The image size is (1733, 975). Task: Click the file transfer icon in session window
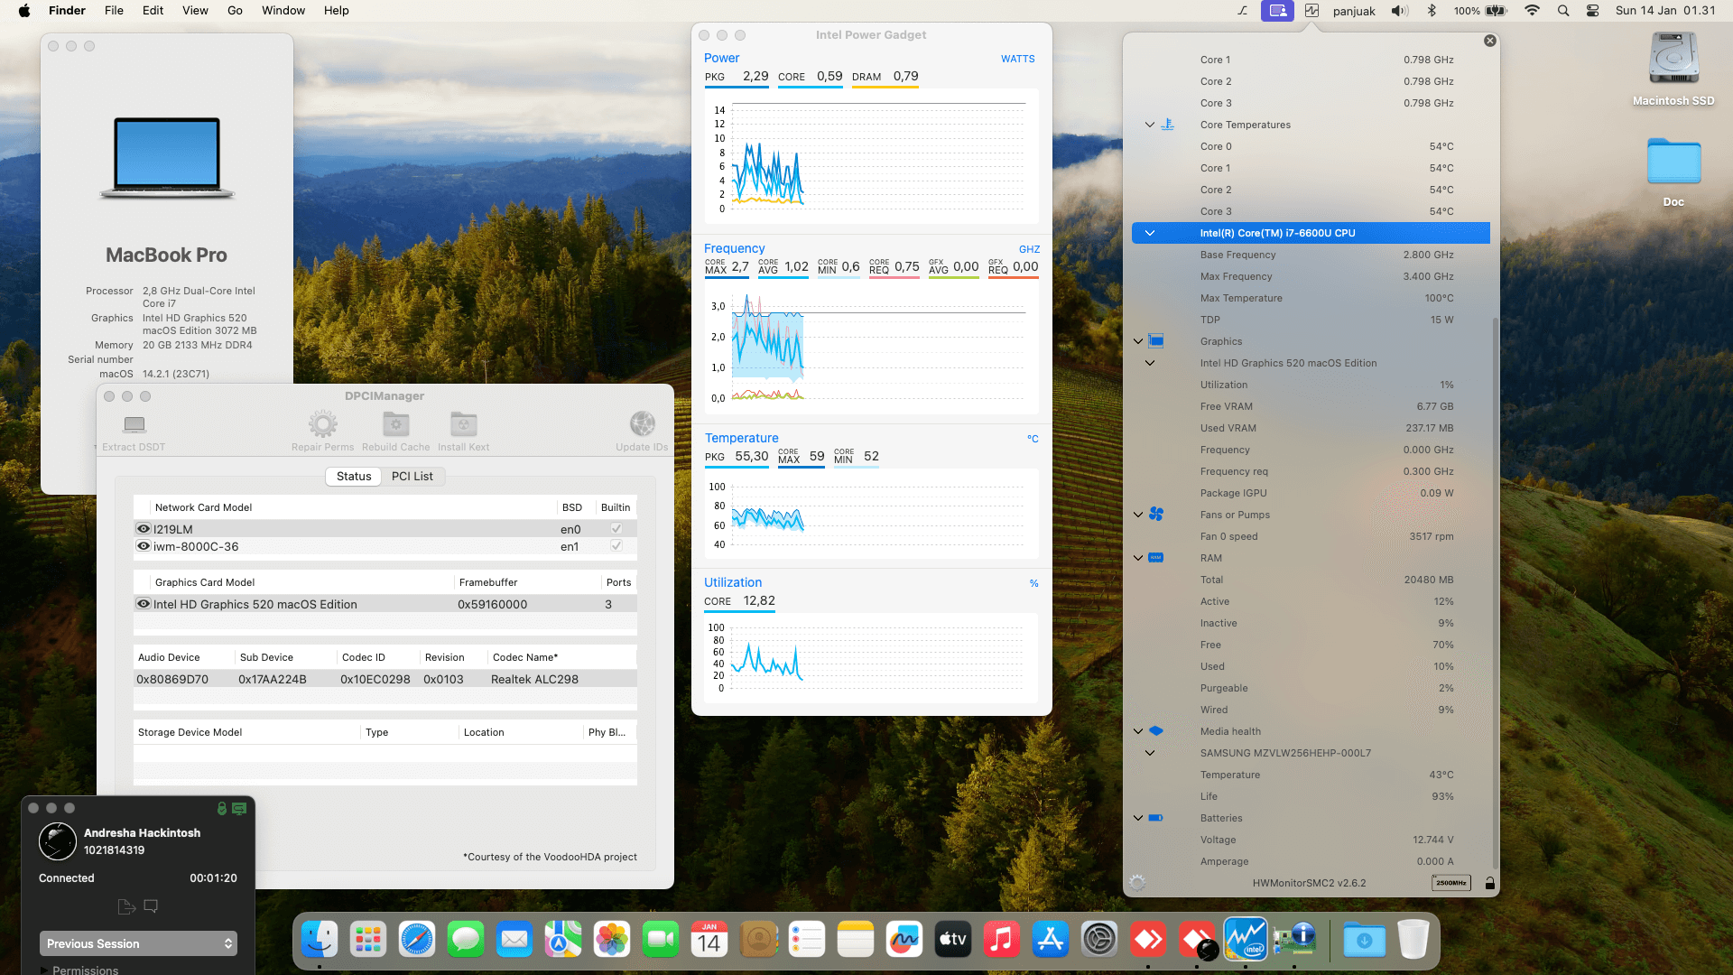coord(125,906)
